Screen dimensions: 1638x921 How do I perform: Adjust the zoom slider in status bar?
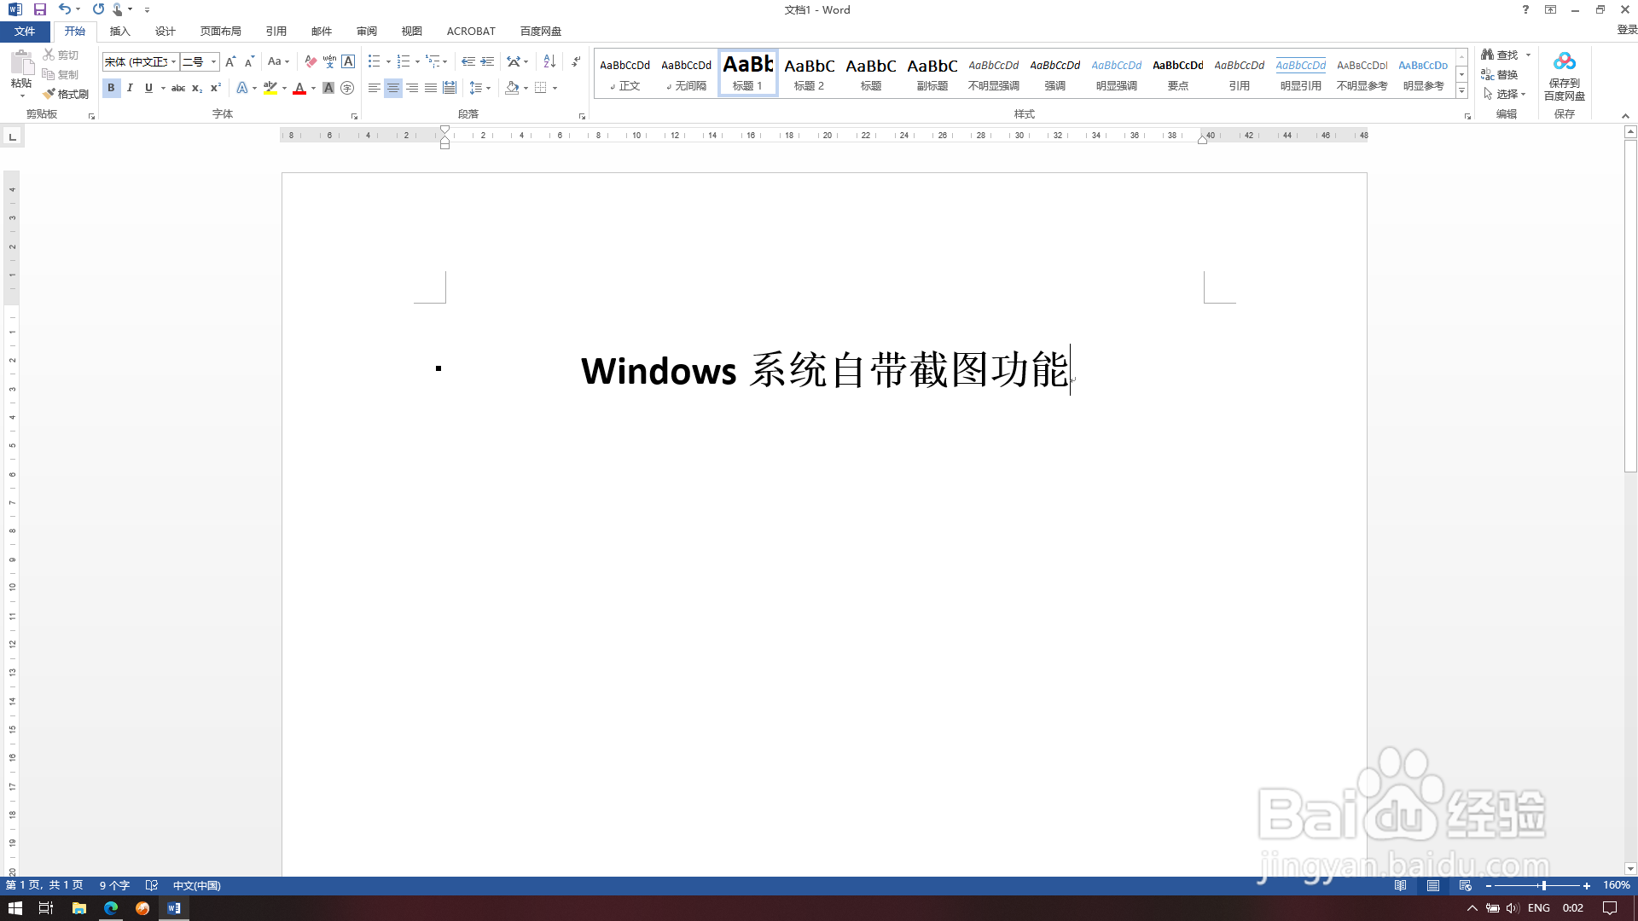click(x=1542, y=886)
